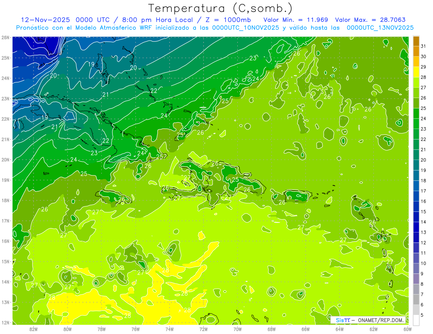Click the value 31 on the color scale
Viewport: 433px width, 334px height.
424,46
